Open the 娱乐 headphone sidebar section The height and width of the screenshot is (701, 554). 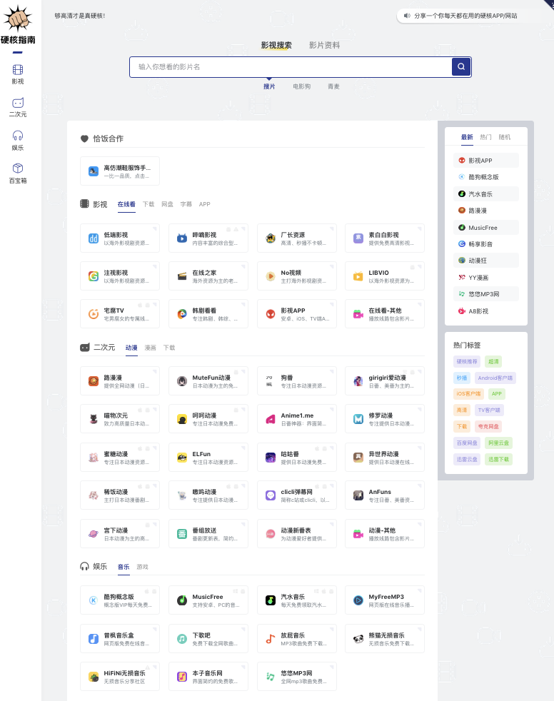coord(18,141)
